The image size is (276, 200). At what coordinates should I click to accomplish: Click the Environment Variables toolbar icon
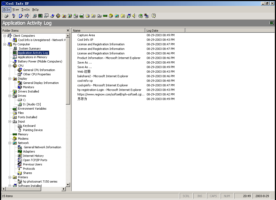click(x=82, y=16)
